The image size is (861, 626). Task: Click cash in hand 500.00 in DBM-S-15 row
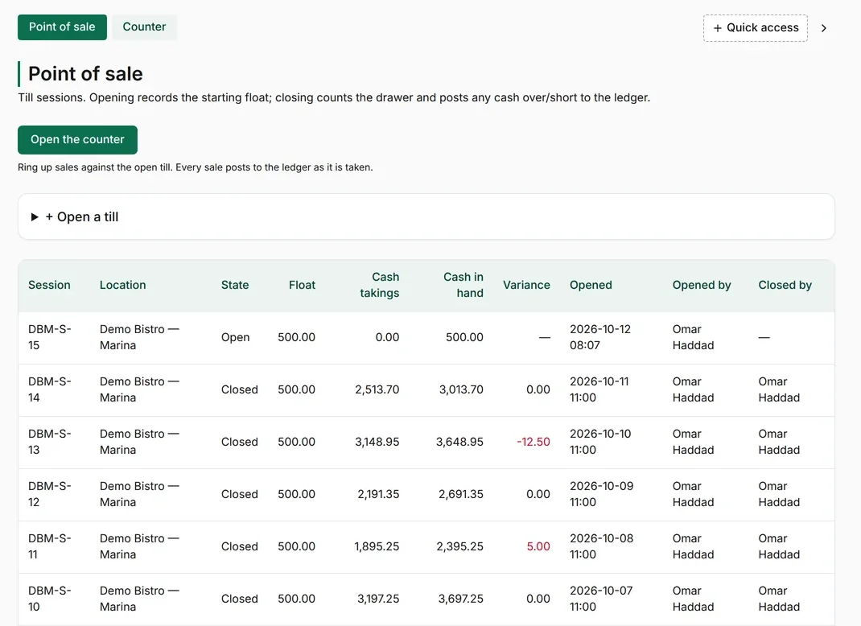(464, 337)
